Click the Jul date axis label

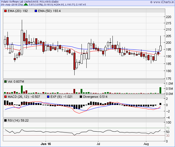pyautogui.click(x=98, y=144)
